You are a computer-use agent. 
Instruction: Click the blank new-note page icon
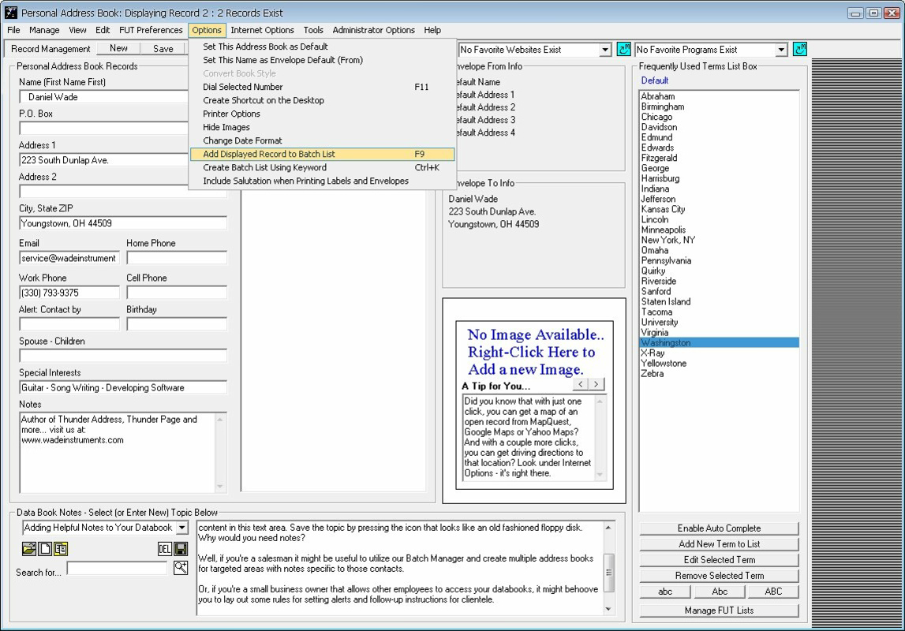point(45,548)
